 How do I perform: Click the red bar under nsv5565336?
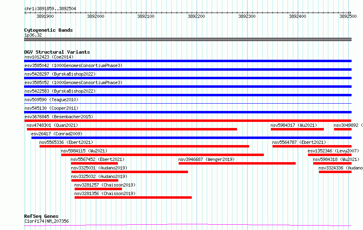[x=144, y=146]
